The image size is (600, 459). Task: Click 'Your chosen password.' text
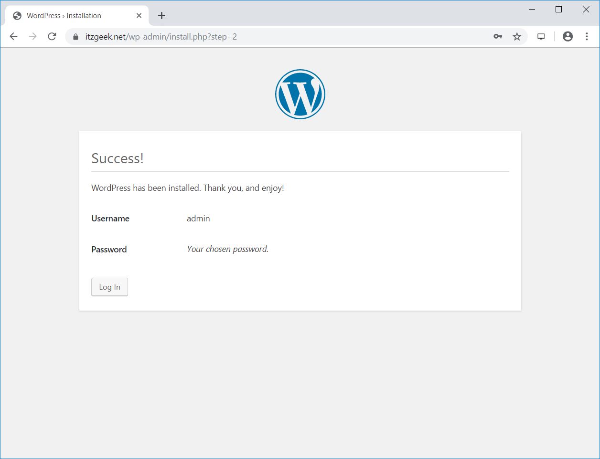pyautogui.click(x=227, y=249)
